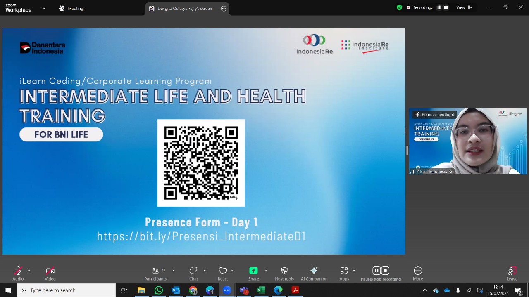Expand the Share options chevron
Screen dimensions: 529x297
tap(266, 271)
